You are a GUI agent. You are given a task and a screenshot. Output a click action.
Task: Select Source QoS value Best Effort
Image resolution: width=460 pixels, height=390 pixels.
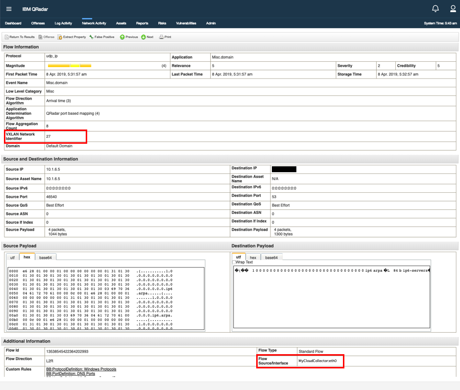tap(55, 205)
